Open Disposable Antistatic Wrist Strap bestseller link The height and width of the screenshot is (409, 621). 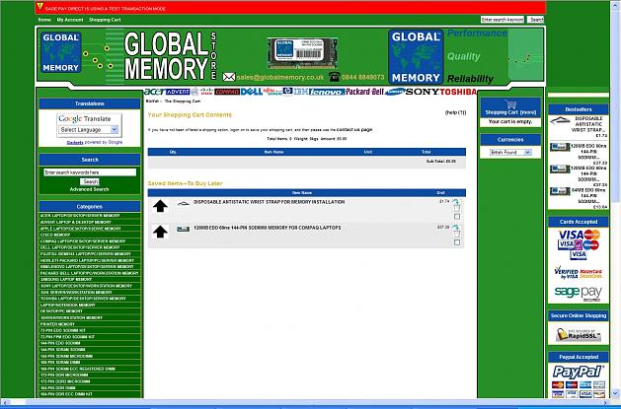coord(588,124)
